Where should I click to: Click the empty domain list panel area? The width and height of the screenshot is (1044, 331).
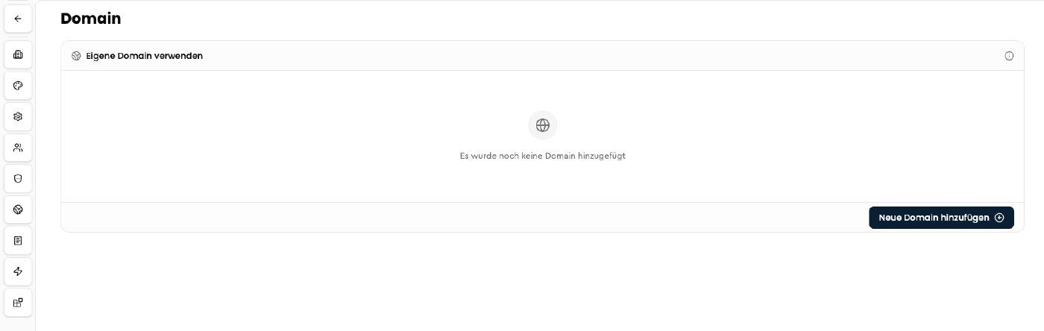click(542, 136)
